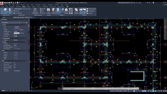Click the Undo arrow in Quick Access
The width and height of the screenshot is (167, 94).
click(20, 3)
